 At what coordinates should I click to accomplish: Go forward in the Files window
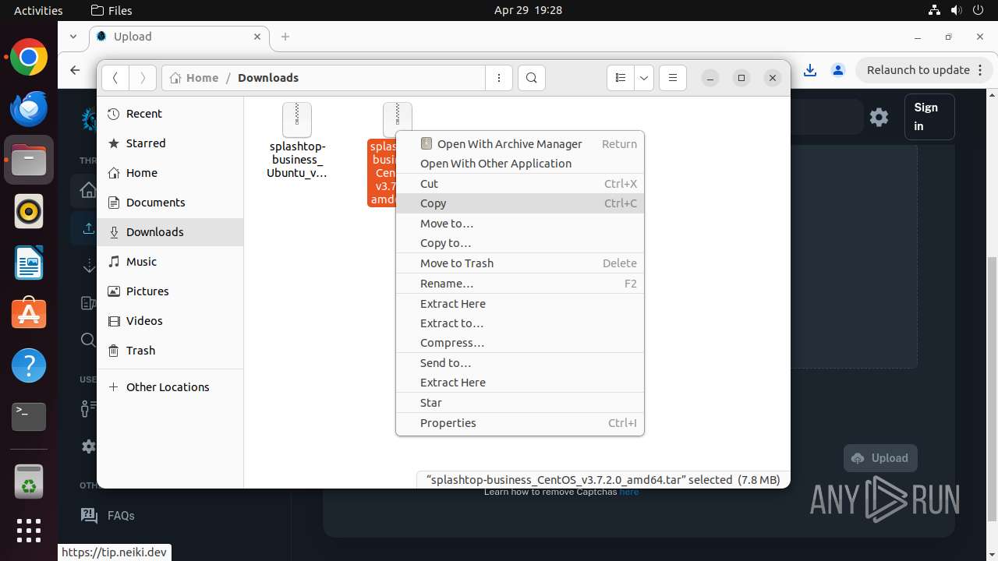[142, 78]
